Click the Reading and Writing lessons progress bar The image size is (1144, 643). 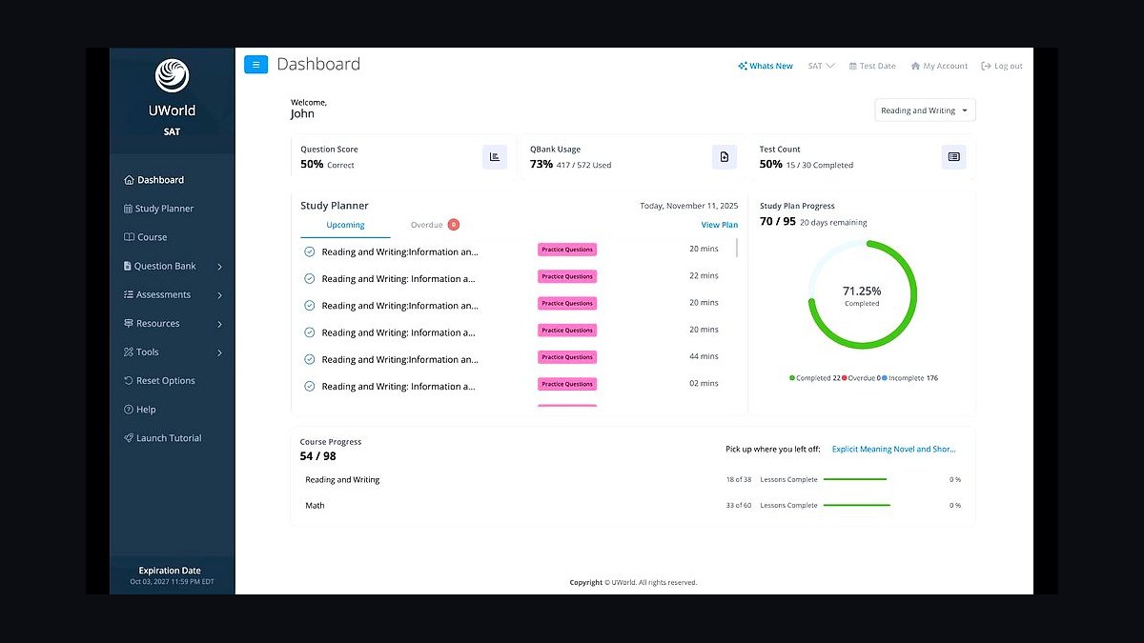[855, 480]
